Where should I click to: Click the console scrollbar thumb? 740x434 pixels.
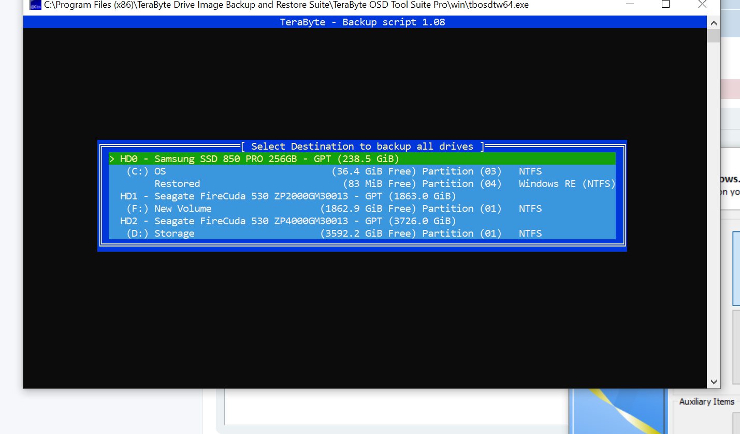click(714, 36)
